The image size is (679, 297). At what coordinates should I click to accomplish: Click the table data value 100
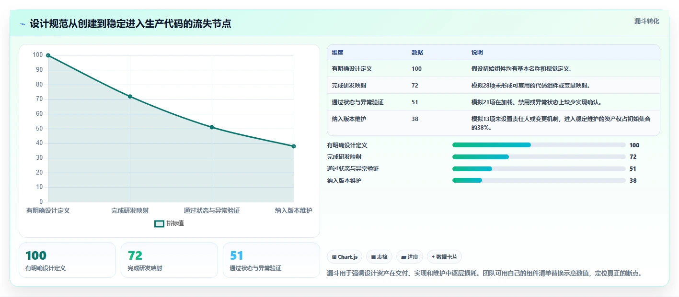tap(416, 69)
